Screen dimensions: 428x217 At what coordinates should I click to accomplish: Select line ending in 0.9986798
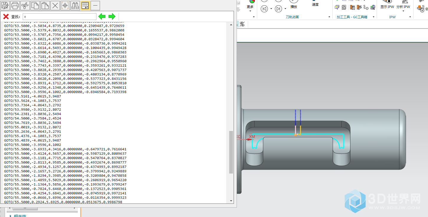click(x=63, y=202)
